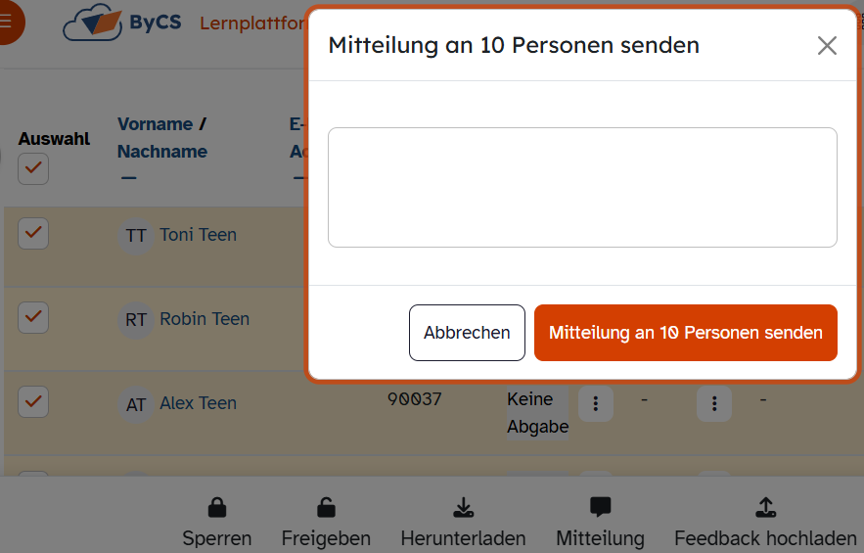Uncheck the checkbox for Toni Teen

33,233
